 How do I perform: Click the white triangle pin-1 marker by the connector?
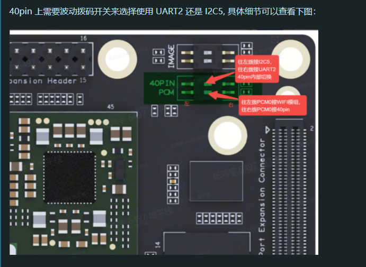[x=267, y=130]
